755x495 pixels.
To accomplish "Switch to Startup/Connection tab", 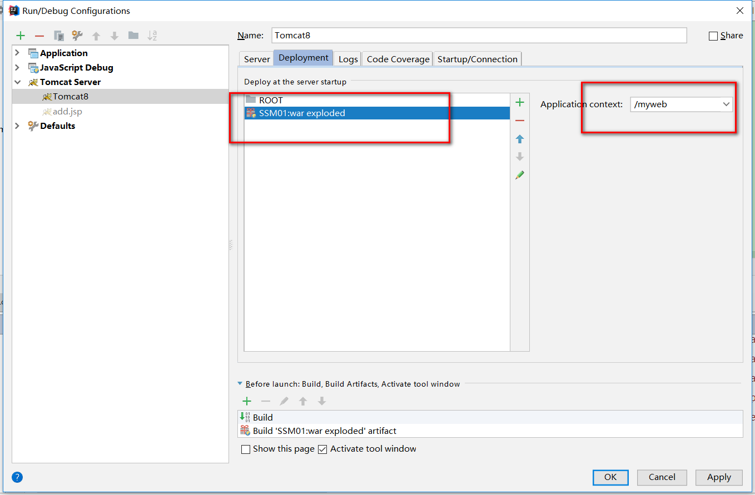I will 478,59.
